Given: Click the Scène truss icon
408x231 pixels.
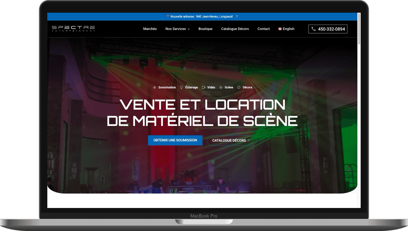Looking at the screenshot, I should [221, 87].
